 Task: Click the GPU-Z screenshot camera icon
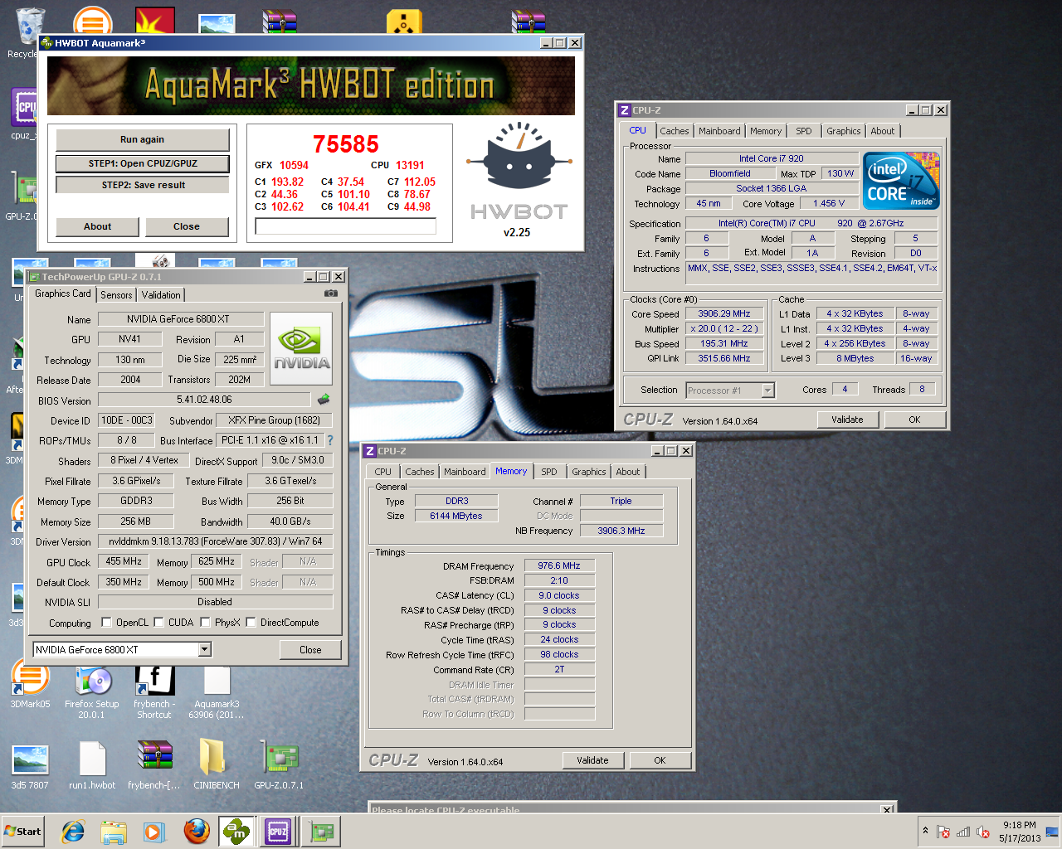[x=330, y=294]
